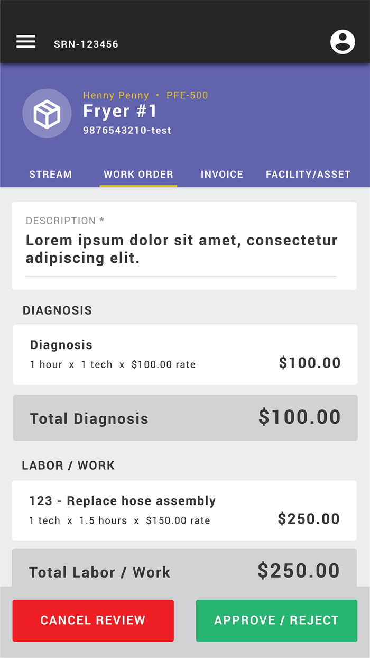Screen dimensions: 370x658
Task: Click the Henny Penny manufacturer label
Action: click(x=116, y=96)
